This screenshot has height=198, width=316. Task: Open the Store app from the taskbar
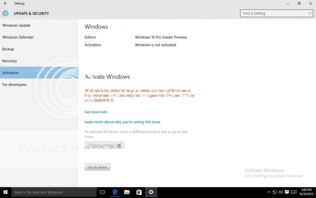coord(139,192)
